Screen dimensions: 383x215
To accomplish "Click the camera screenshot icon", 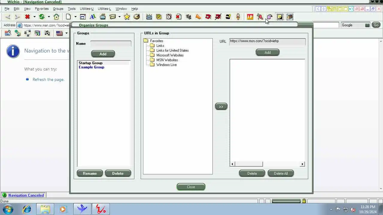I will 37,33.
